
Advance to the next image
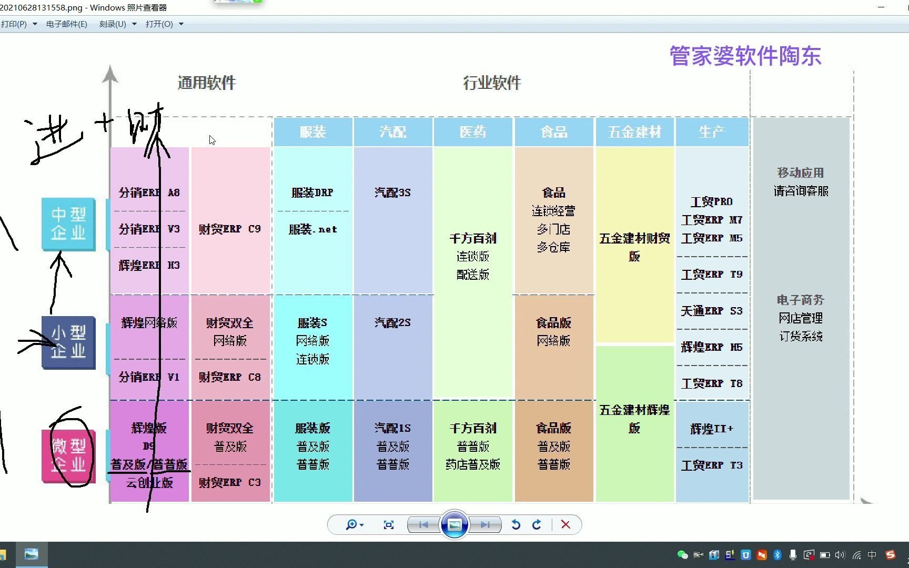click(x=485, y=524)
